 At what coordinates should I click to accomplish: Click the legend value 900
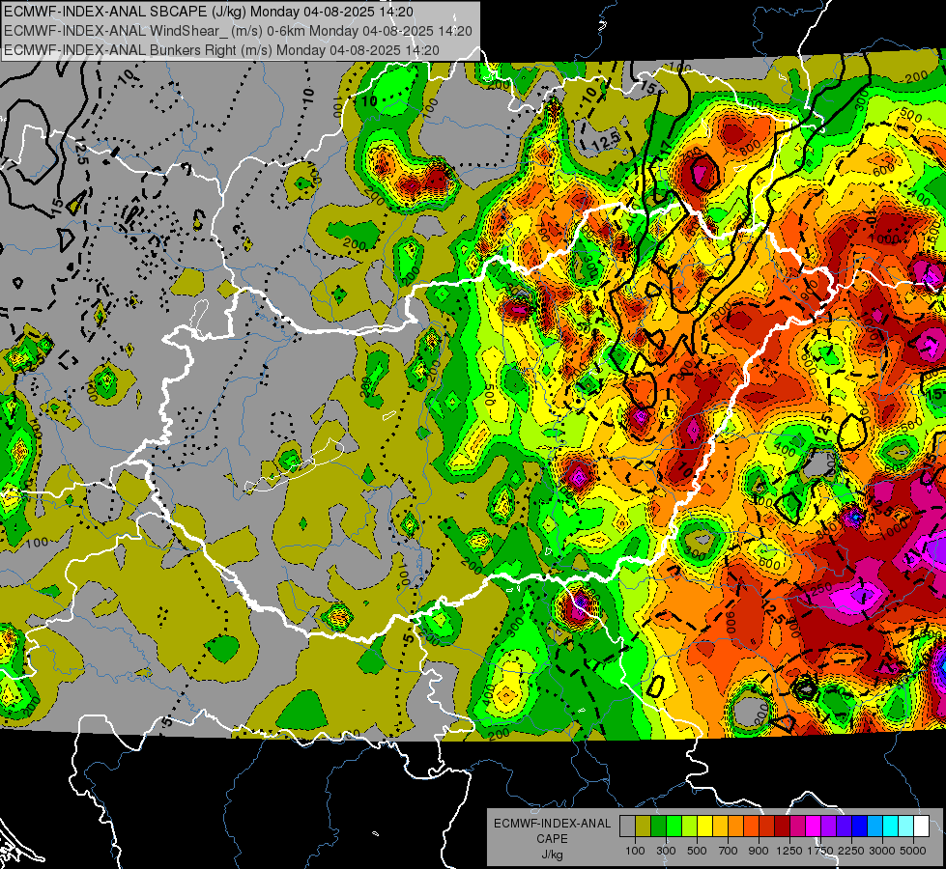759,851
